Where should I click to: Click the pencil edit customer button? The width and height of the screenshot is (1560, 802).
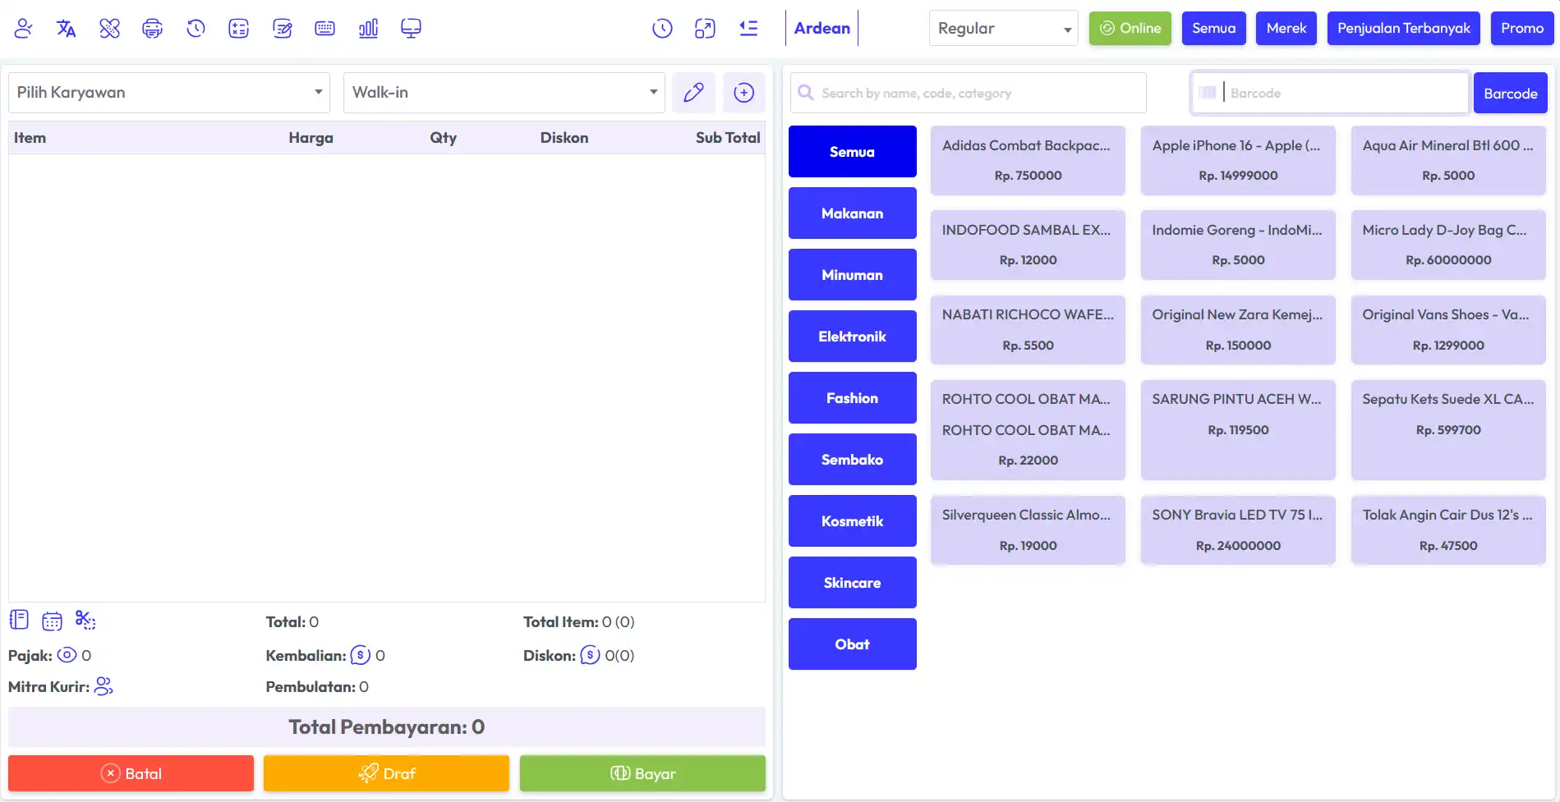[693, 93]
